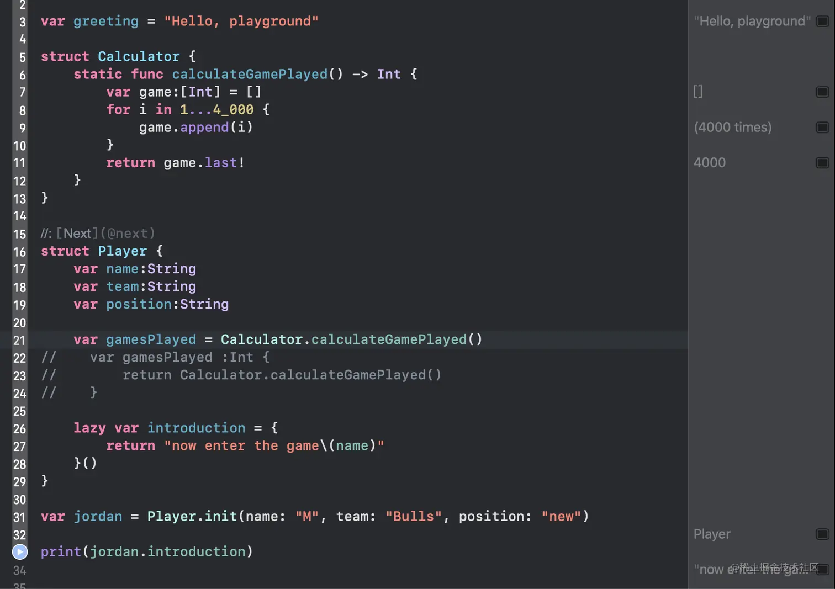Click the 4_000 number literal
Image resolution: width=835 pixels, height=589 pixels.
[x=233, y=109]
